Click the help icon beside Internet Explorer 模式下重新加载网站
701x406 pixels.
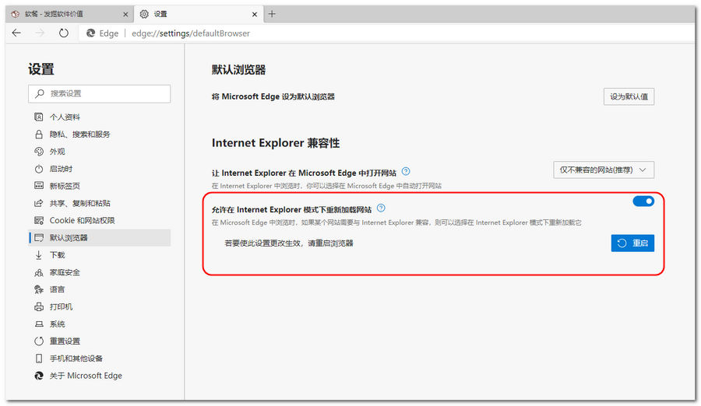381,208
